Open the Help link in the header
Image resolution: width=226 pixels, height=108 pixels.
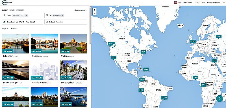tap(203, 3)
